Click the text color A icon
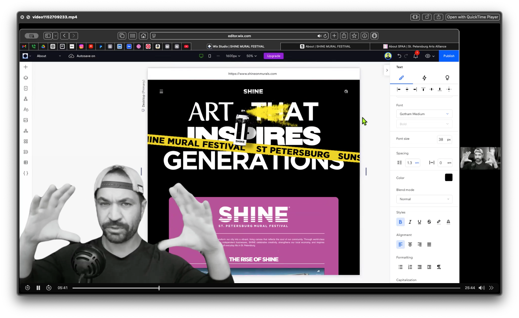519x318 pixels. 448,222
